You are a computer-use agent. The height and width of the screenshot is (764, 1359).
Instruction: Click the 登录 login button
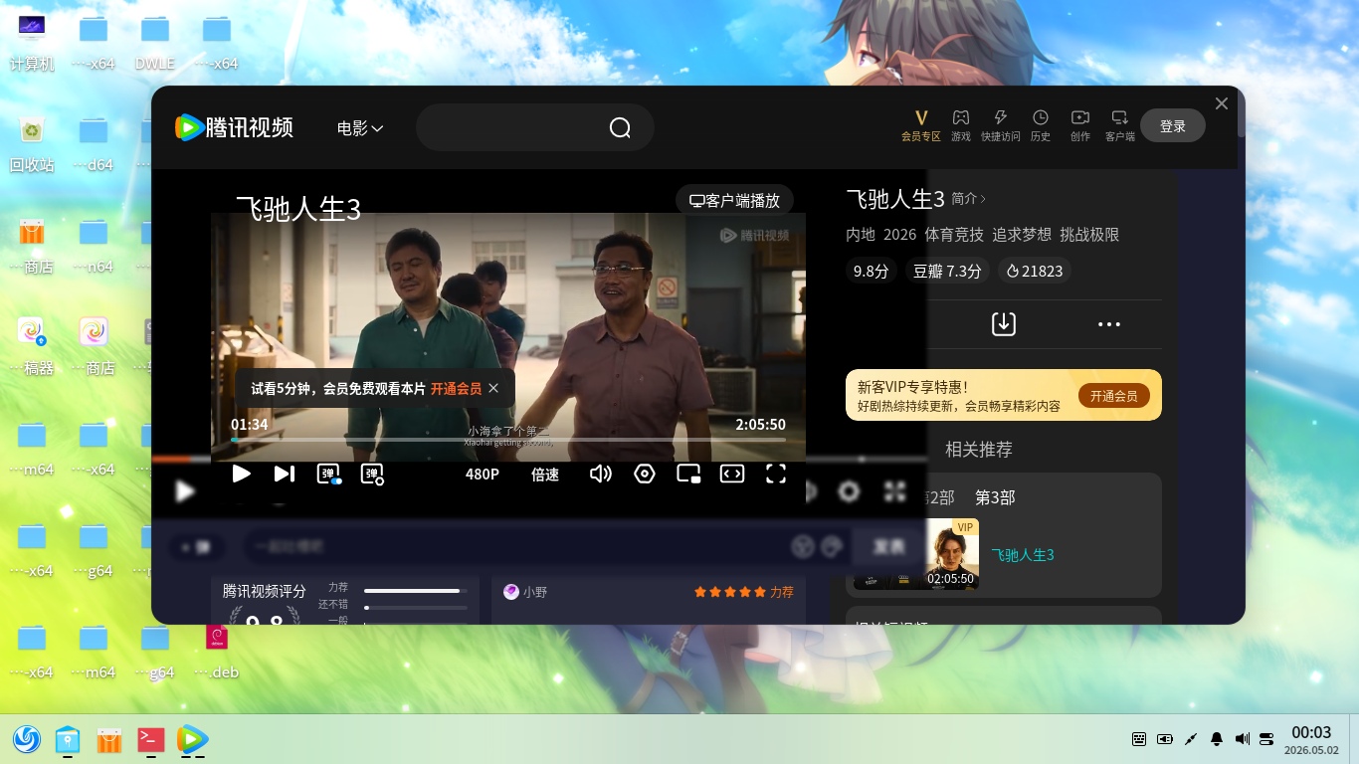point(1173,125)
